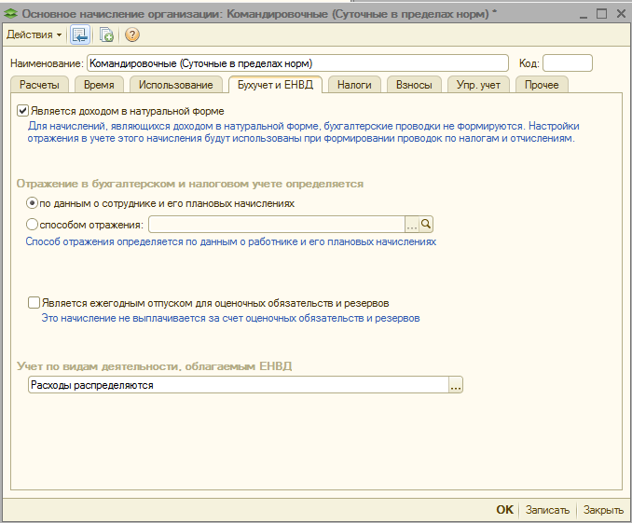Open selection list for способом отражения field

coord(411,224)
